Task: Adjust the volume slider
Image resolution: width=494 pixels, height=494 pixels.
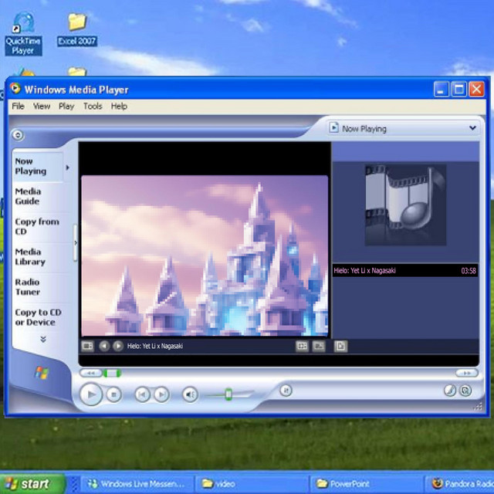Action: pos(228,394)
